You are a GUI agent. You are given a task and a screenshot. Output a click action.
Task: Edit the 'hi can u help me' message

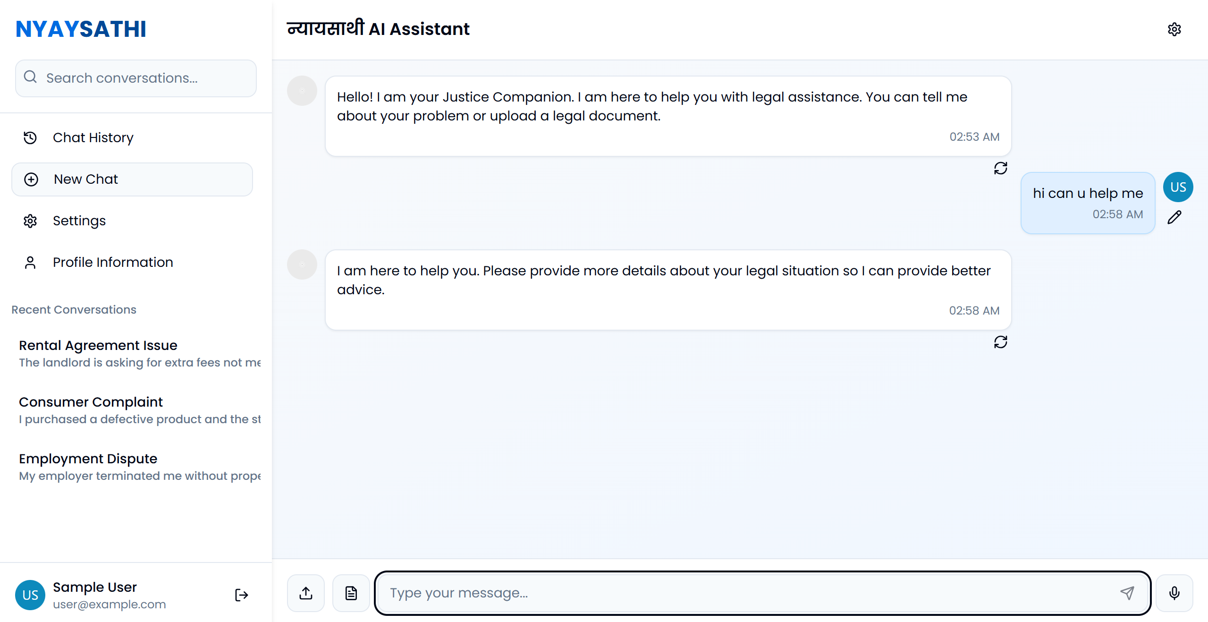pyautogui.click(x=1174, y=217)
